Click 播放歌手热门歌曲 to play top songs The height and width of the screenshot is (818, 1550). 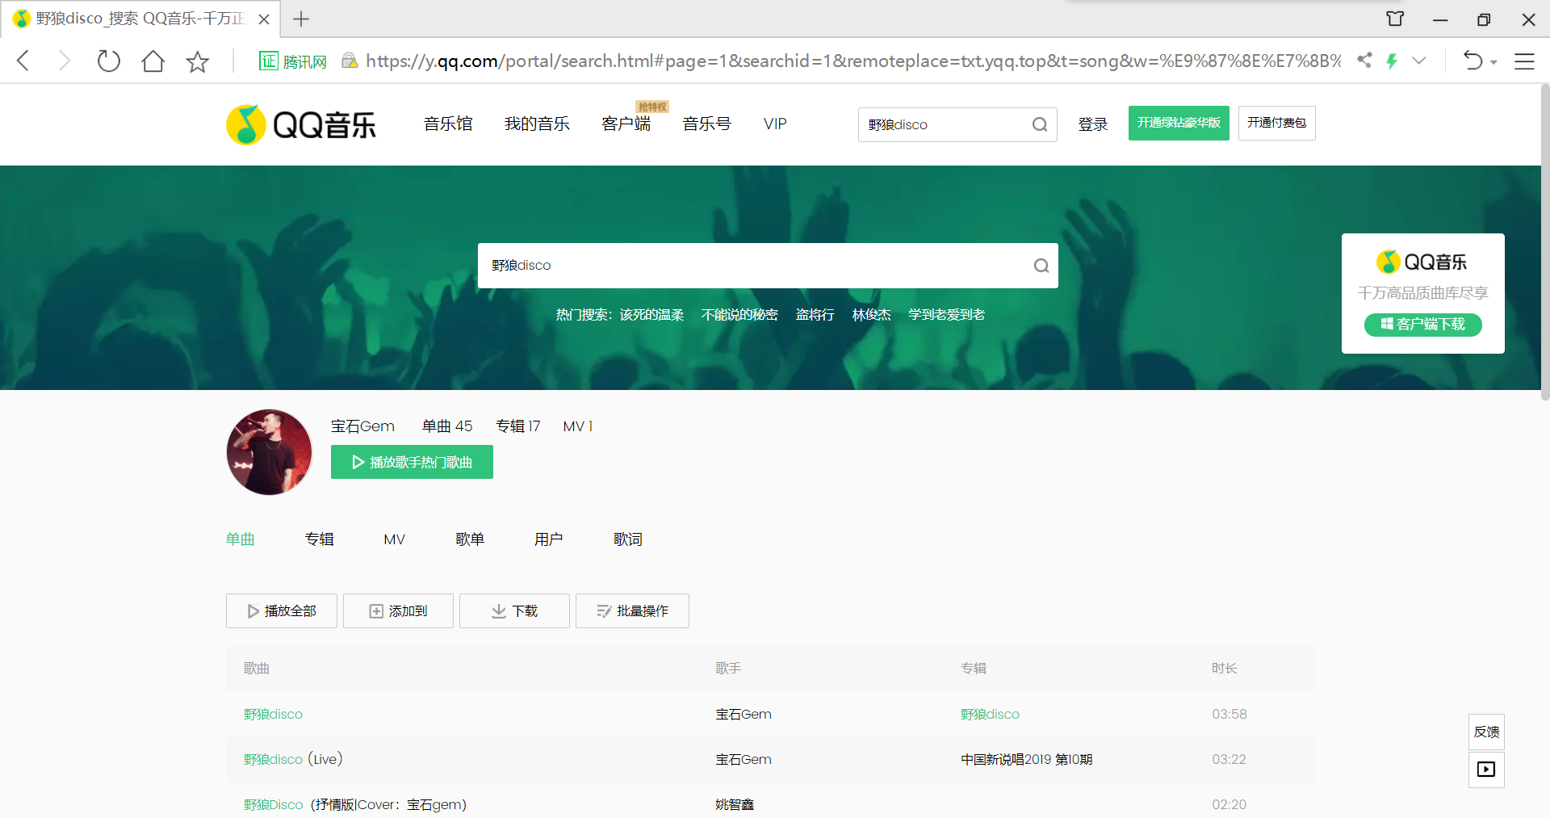412,462
